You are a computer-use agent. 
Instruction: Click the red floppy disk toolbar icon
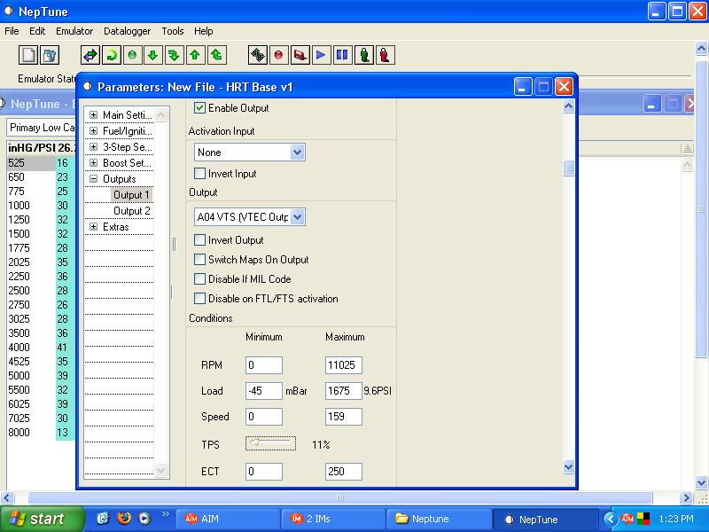pos(300,55)
